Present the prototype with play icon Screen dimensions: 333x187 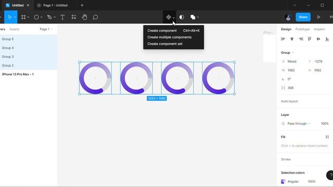click(318, 17)
